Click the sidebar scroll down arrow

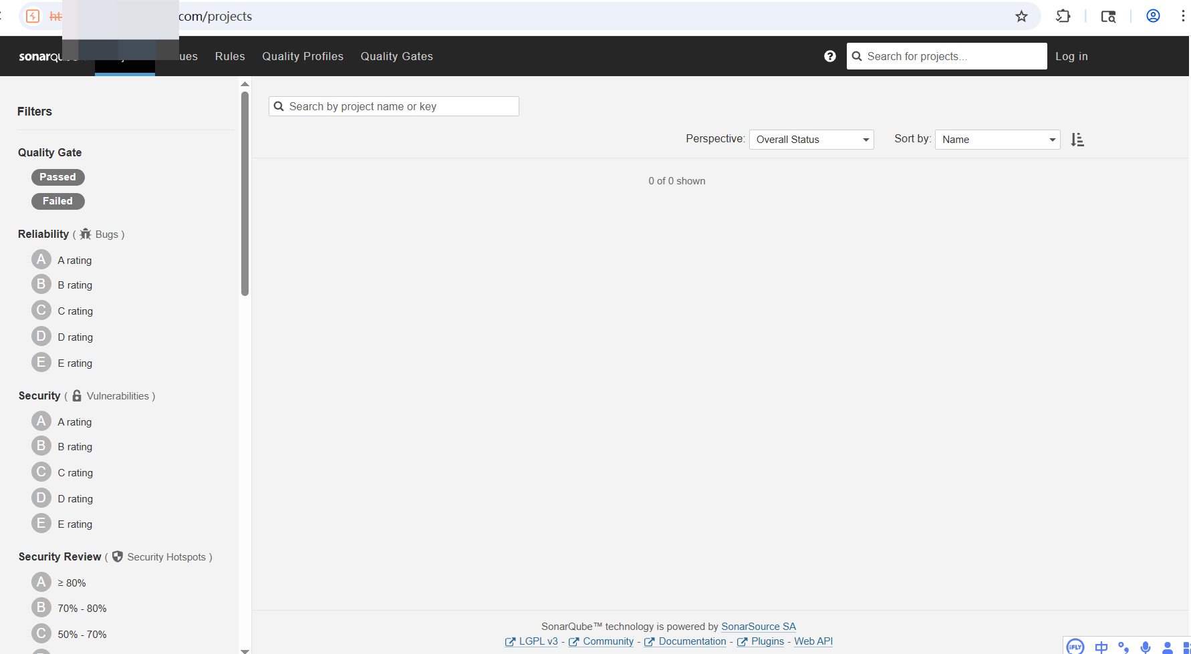(245, 650)
